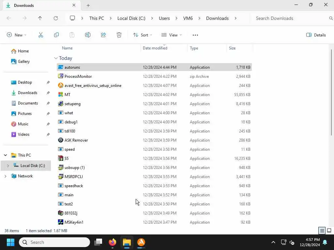
Task: Open notification bell in system tray
Action: point(325,242)
